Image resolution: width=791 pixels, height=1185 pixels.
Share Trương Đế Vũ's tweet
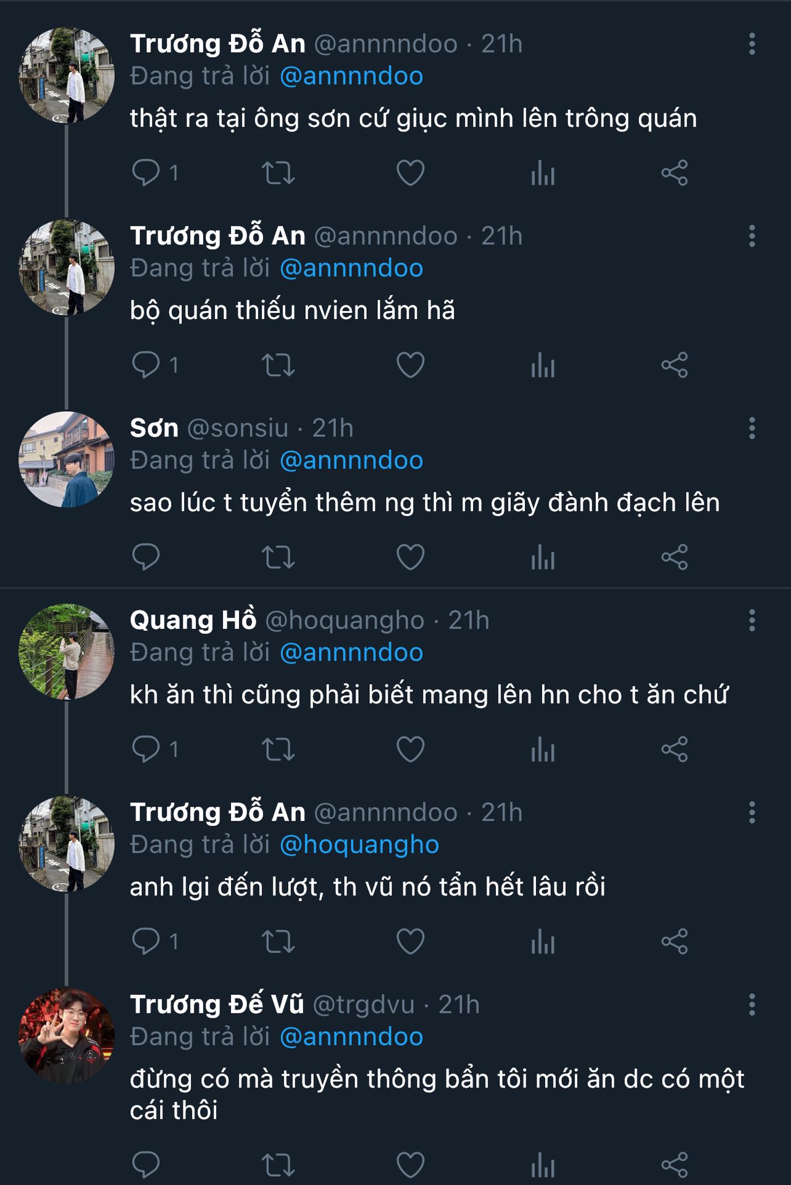click(x=674, y=1165)
